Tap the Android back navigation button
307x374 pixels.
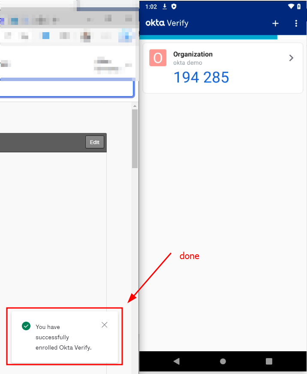[x=177, y=361]
